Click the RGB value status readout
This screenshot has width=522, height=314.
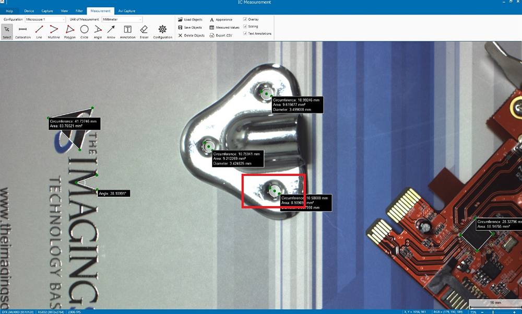tap(448, 312)
